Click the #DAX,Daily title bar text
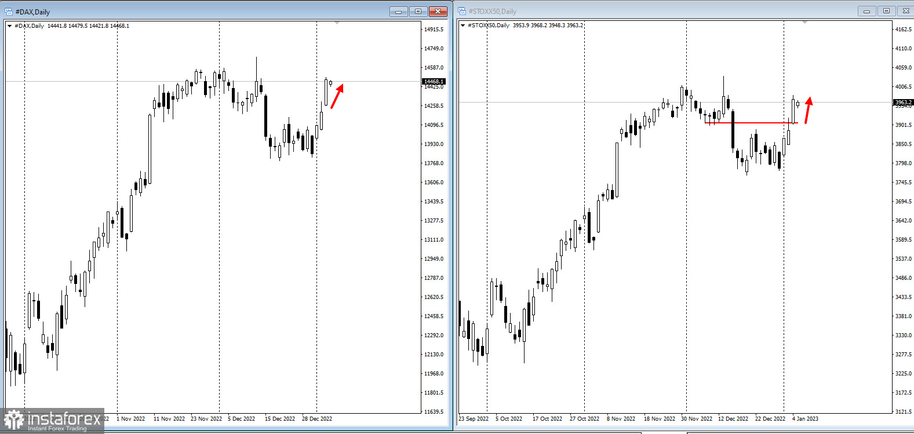This screenshot has width=914, height=434. coord(32,12)
